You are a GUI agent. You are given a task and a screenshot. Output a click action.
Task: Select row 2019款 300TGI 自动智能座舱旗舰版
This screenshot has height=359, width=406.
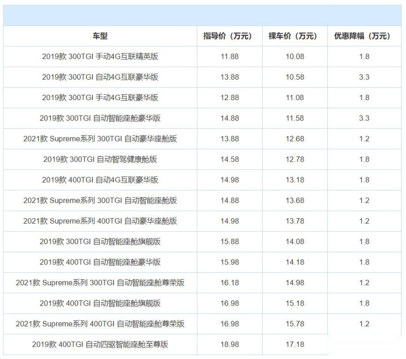click(202, 241)
